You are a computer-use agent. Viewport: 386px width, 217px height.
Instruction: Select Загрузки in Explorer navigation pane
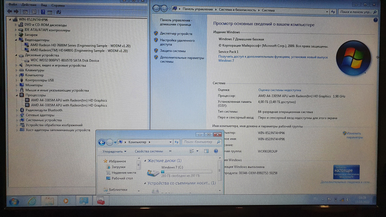(119, 167)
